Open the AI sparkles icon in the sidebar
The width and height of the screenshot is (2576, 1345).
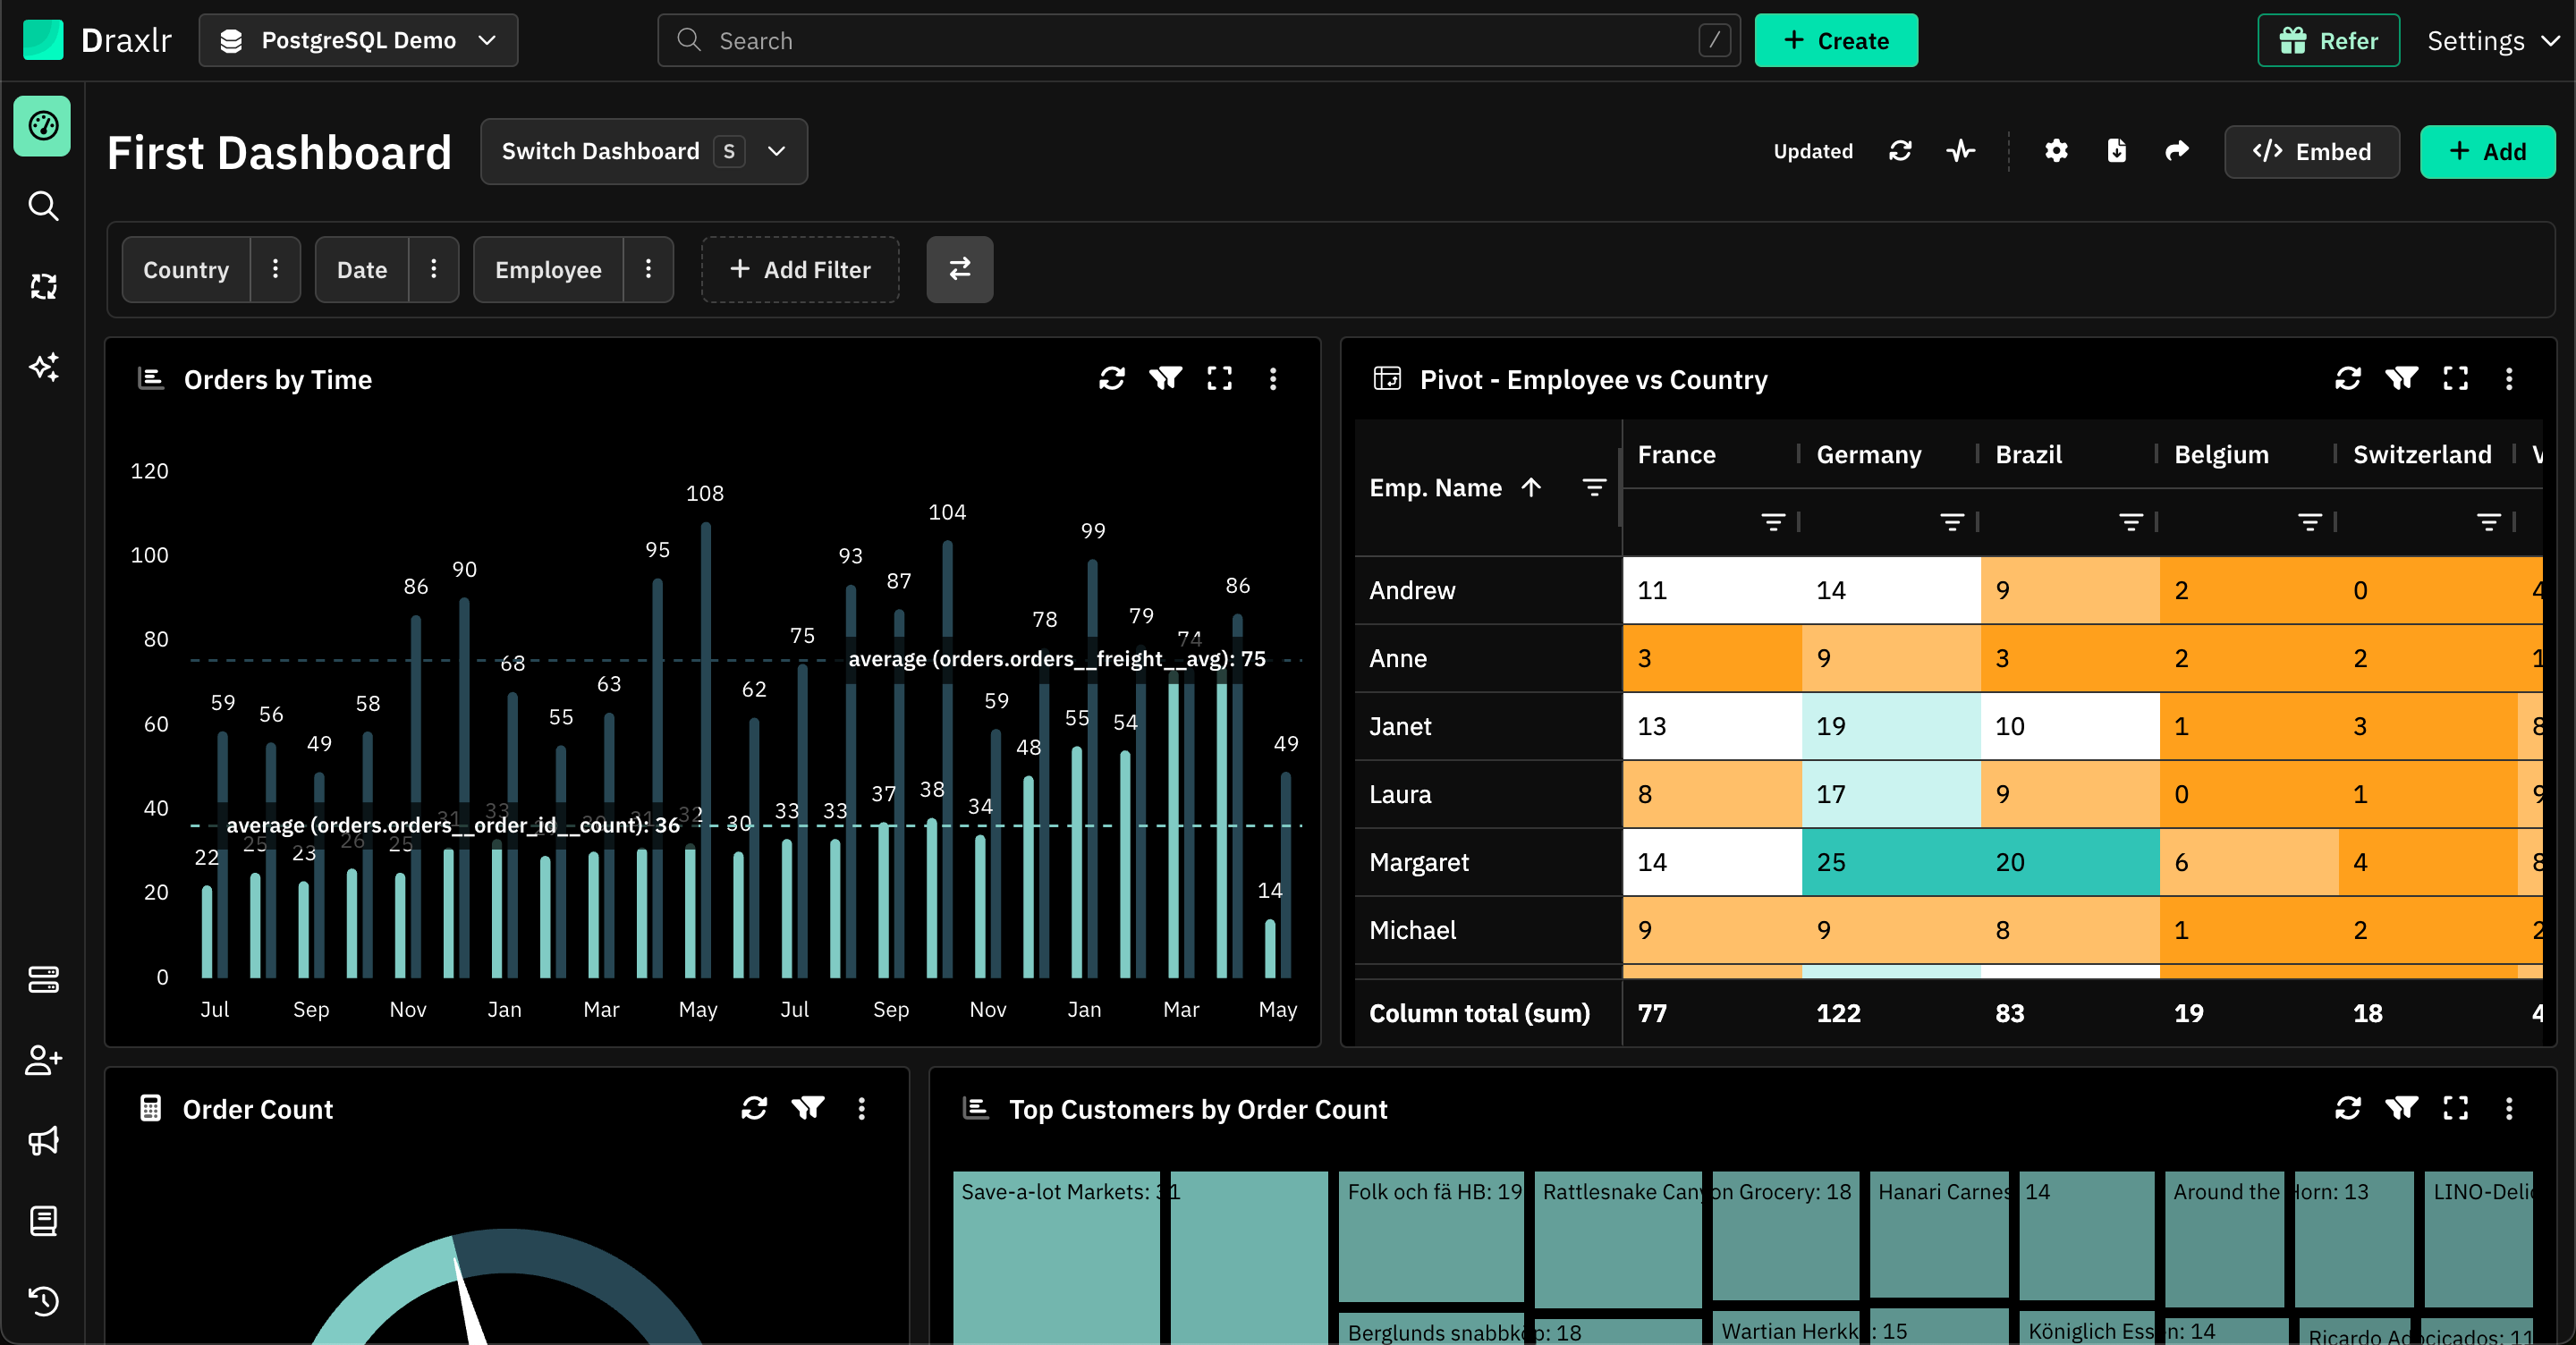click(42, 367)
